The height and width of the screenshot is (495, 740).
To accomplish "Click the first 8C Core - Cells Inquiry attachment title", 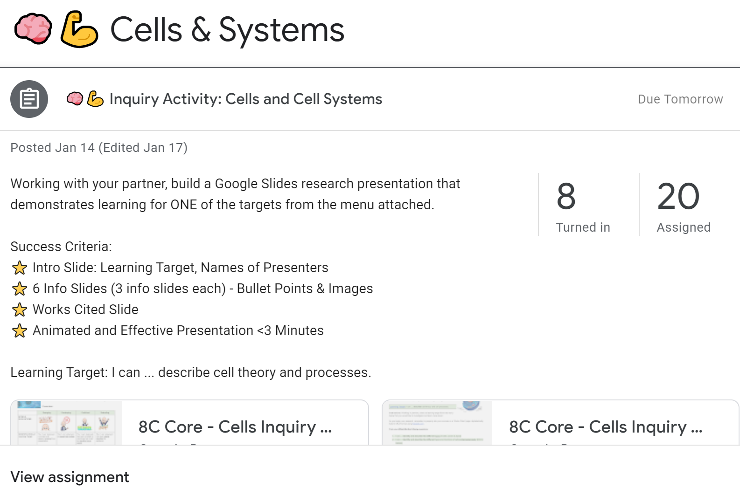I will pyautogui.click(x=235, y=426).
